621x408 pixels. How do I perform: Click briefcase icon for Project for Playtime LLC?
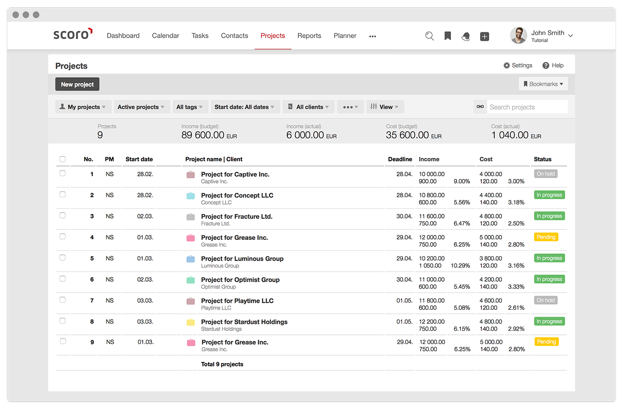click(x=190, y=301)
